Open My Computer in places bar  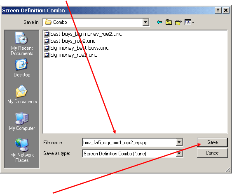[x=22, y=121]
